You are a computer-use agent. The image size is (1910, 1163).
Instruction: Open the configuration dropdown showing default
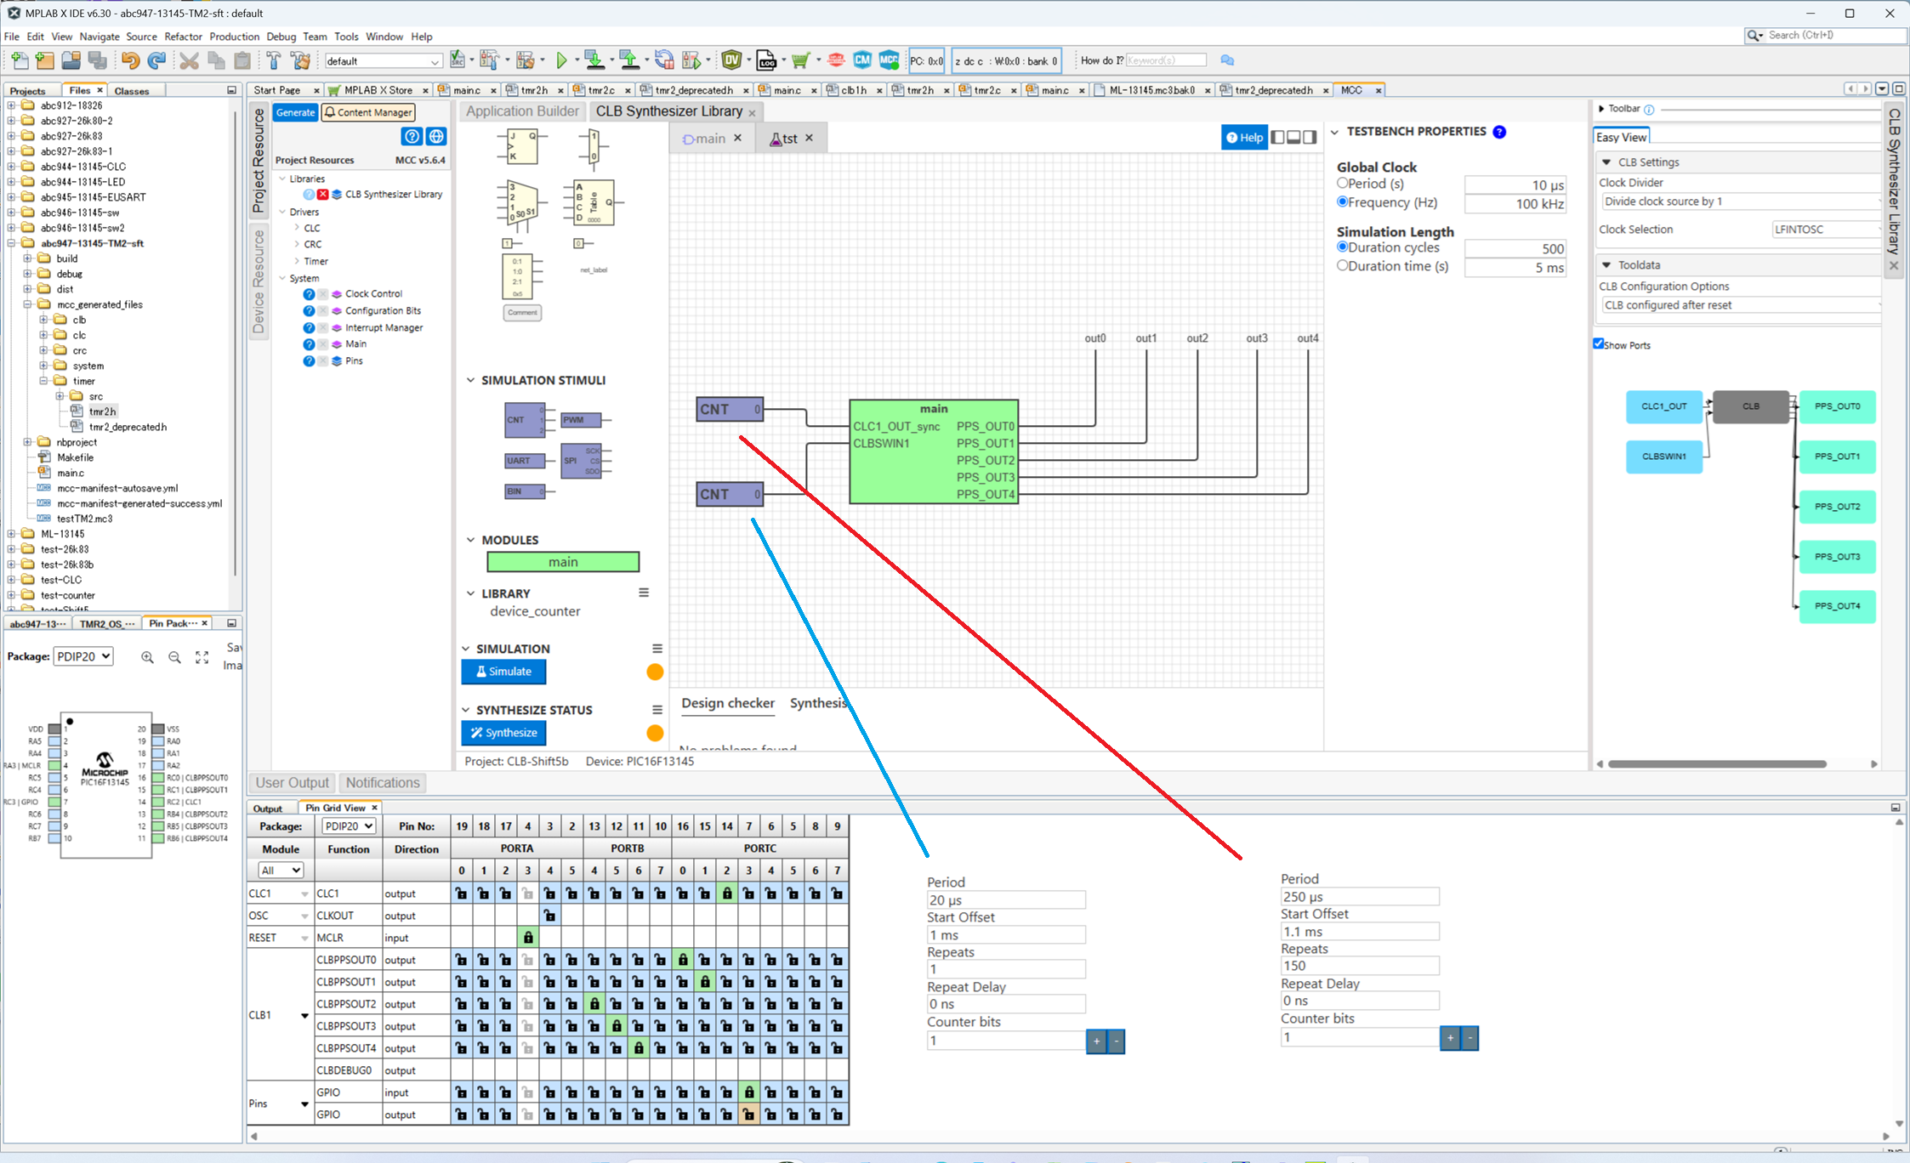(x=383, y=61)
